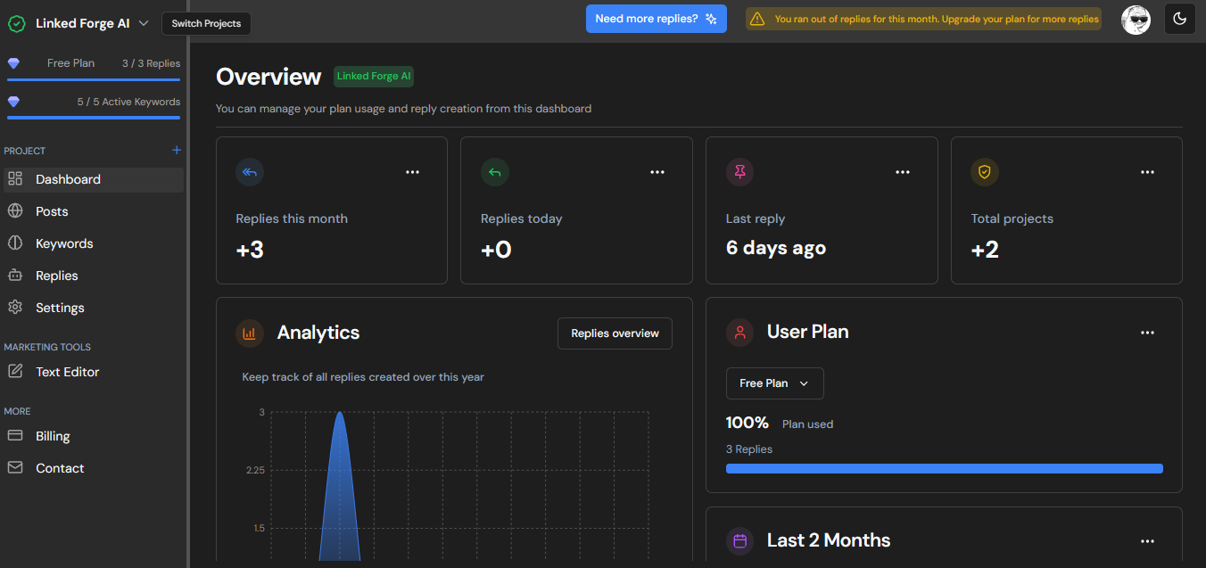The image size is (1206, 568).
Task: Click the Posts globe icon
Action: pos(15,211)
